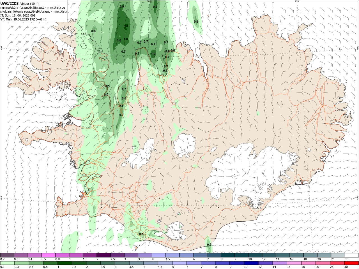The image size is (359, 269).
Task: Click the '(+41 h)' forecast offset text
Action: (x=41, y=19)
